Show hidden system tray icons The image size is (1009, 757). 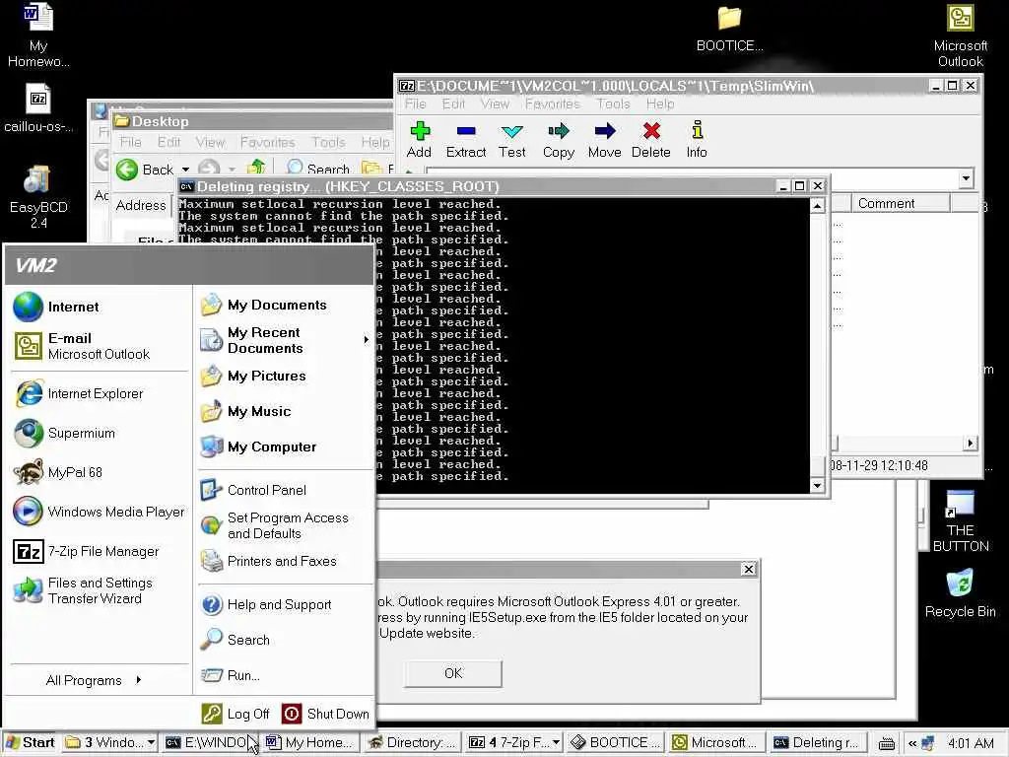click(x=911, y=743)
